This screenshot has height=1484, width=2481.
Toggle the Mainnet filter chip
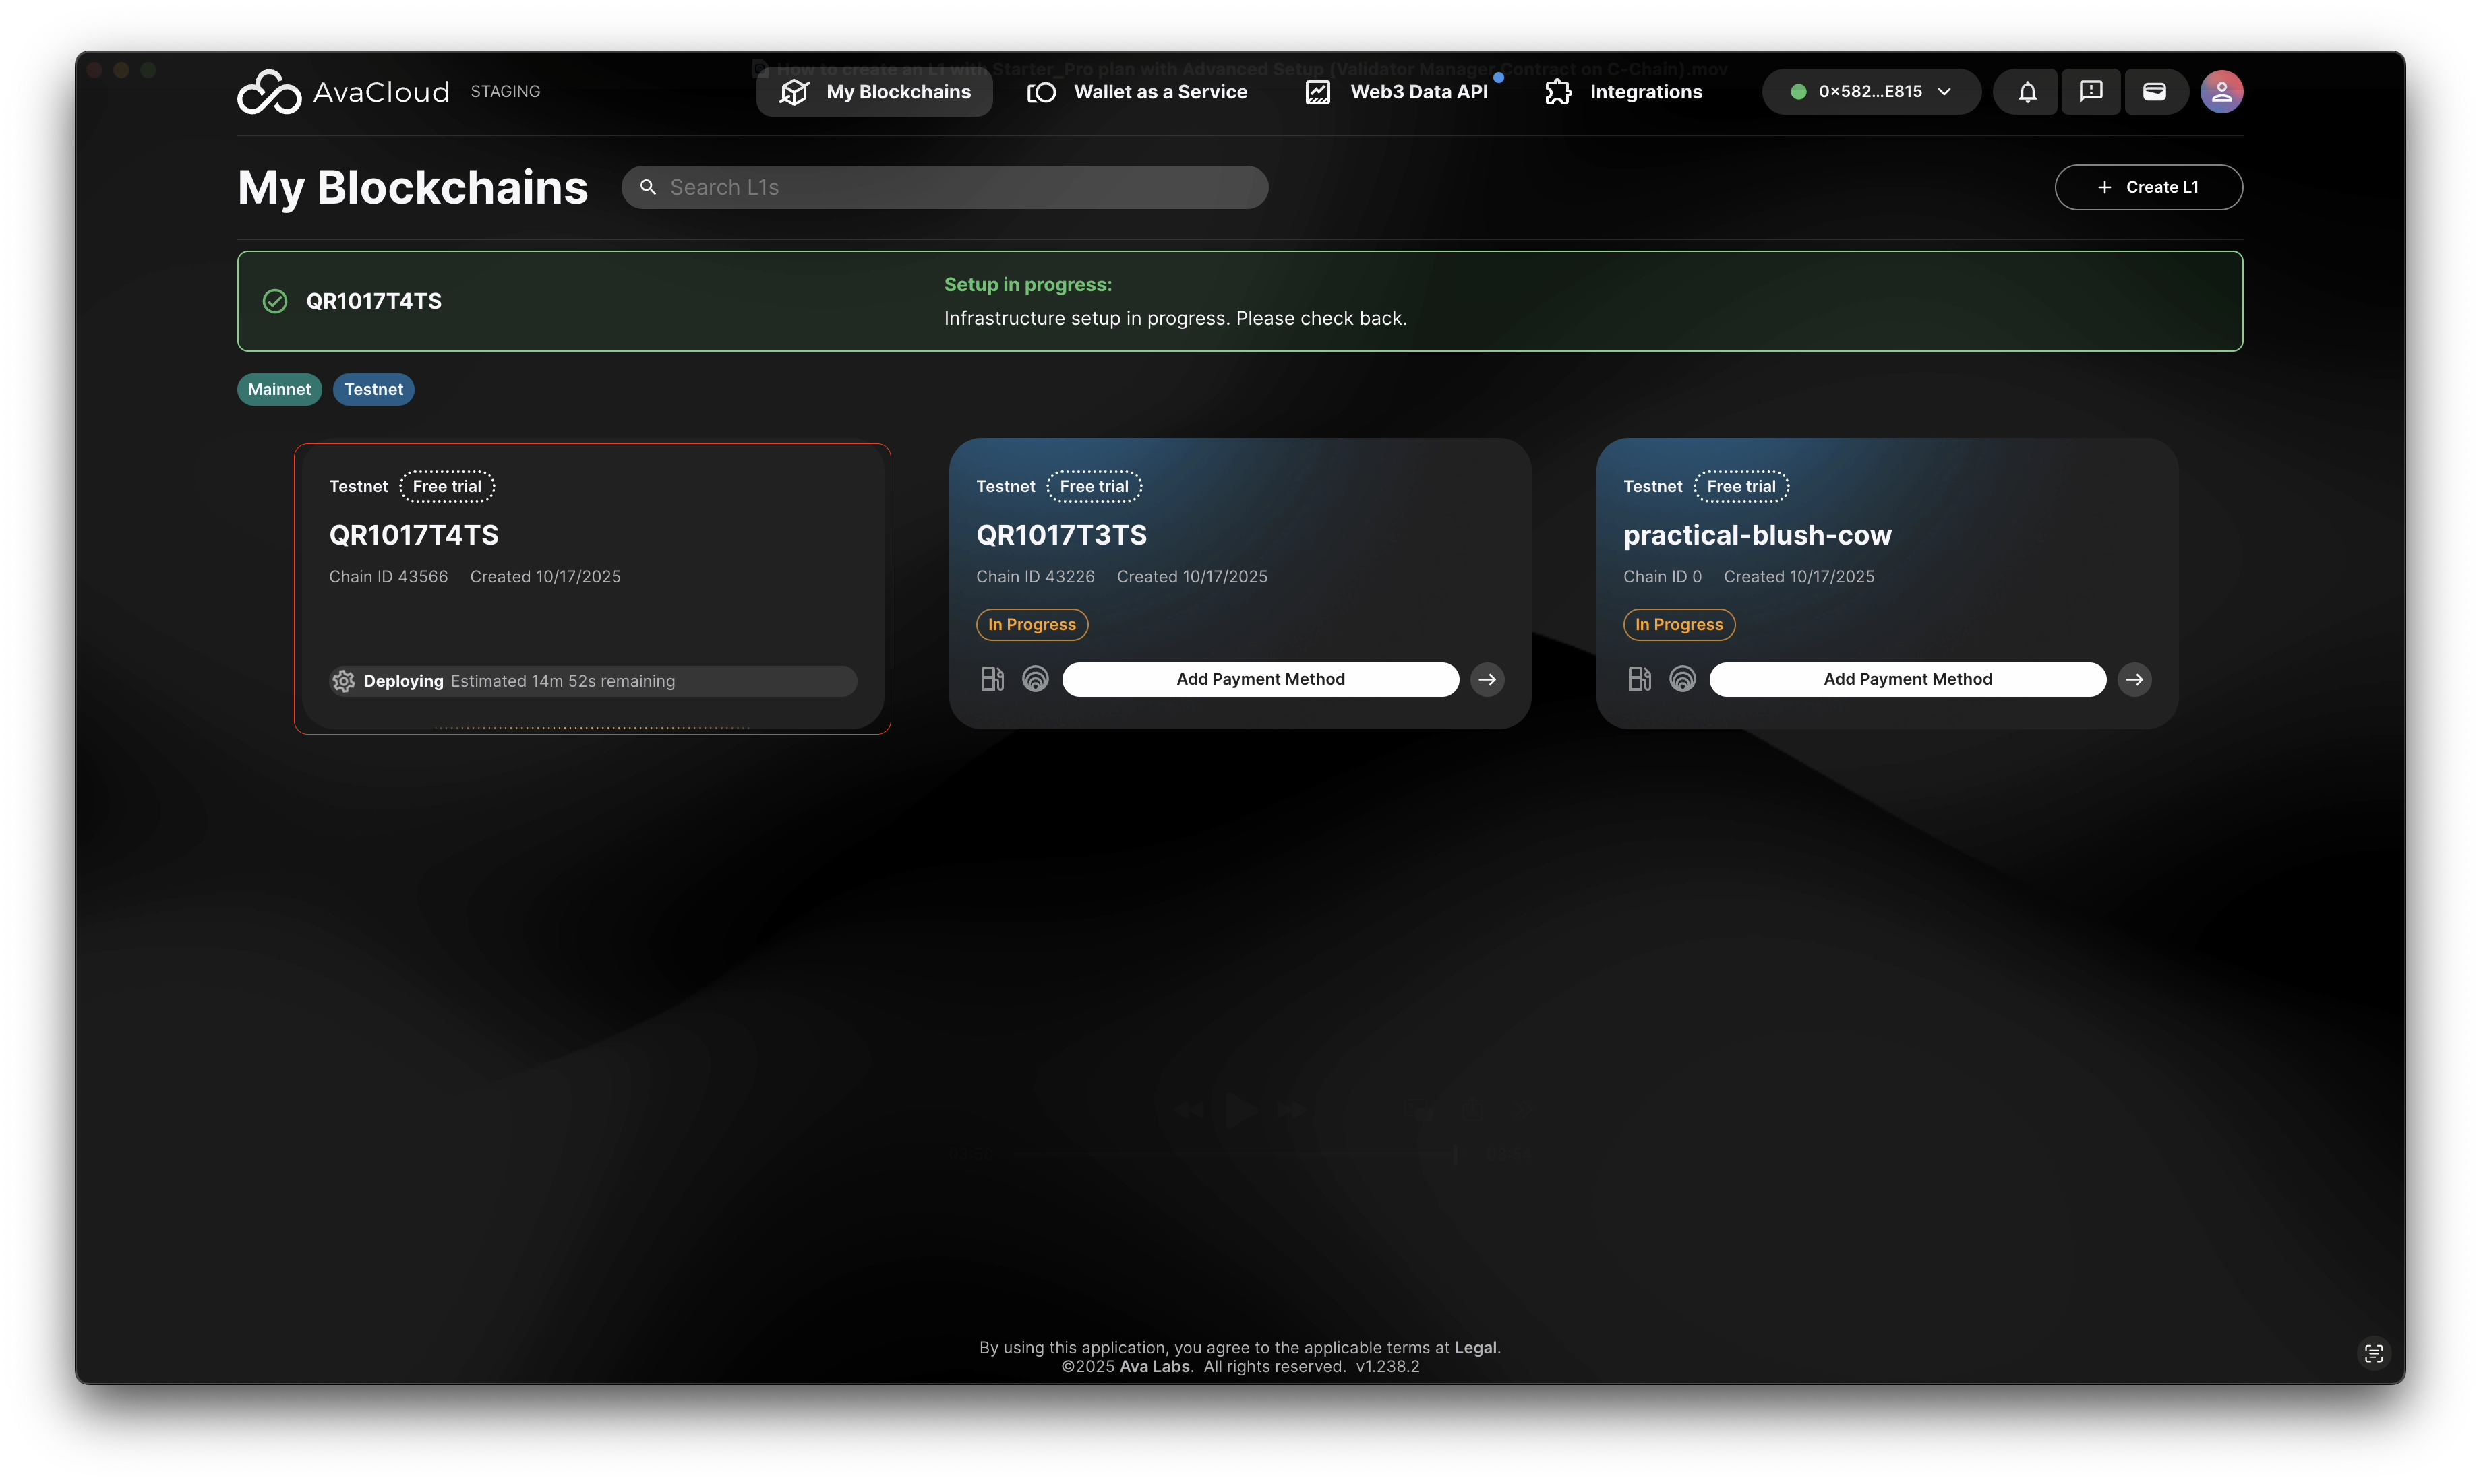pyautogui.click(x=279, y=389)
